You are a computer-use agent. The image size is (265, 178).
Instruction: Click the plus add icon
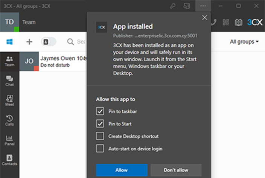pyautogui.click(x=29, y=42)
